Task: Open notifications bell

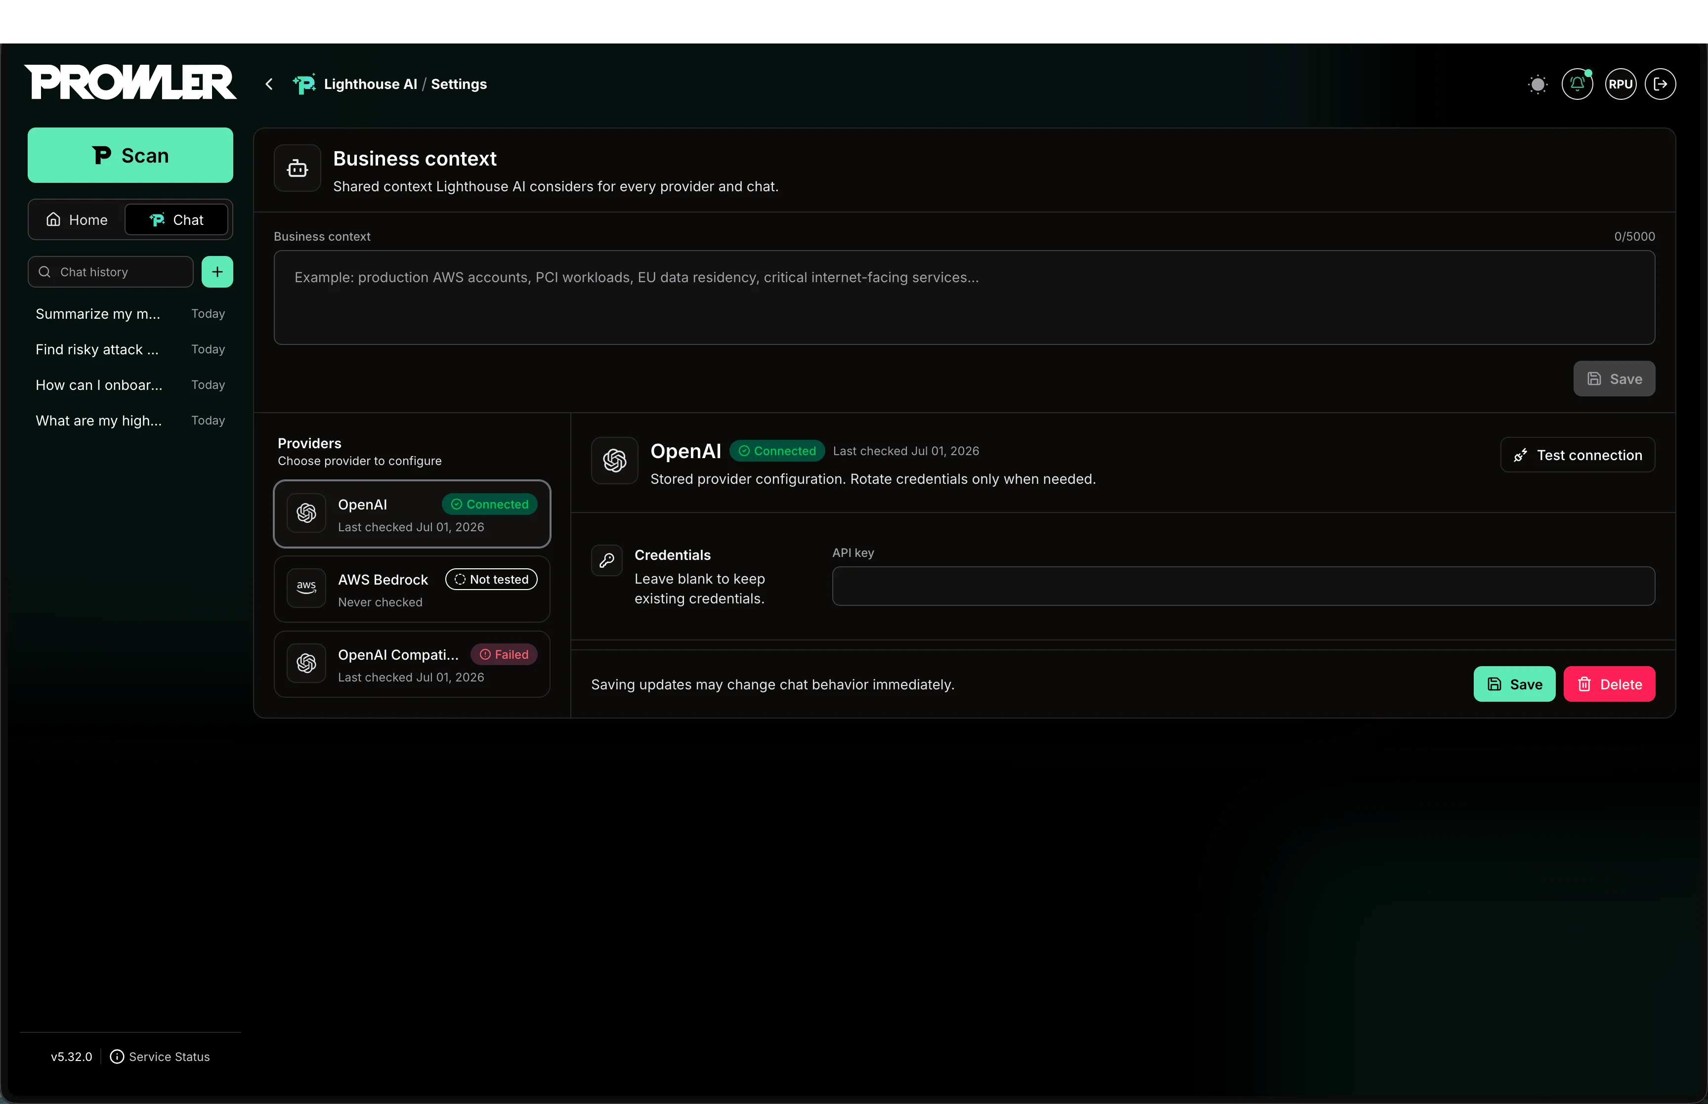Action: 1577,84
